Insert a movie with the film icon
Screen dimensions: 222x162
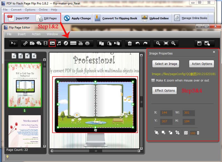pyautogui.click(x=46, y=43)
